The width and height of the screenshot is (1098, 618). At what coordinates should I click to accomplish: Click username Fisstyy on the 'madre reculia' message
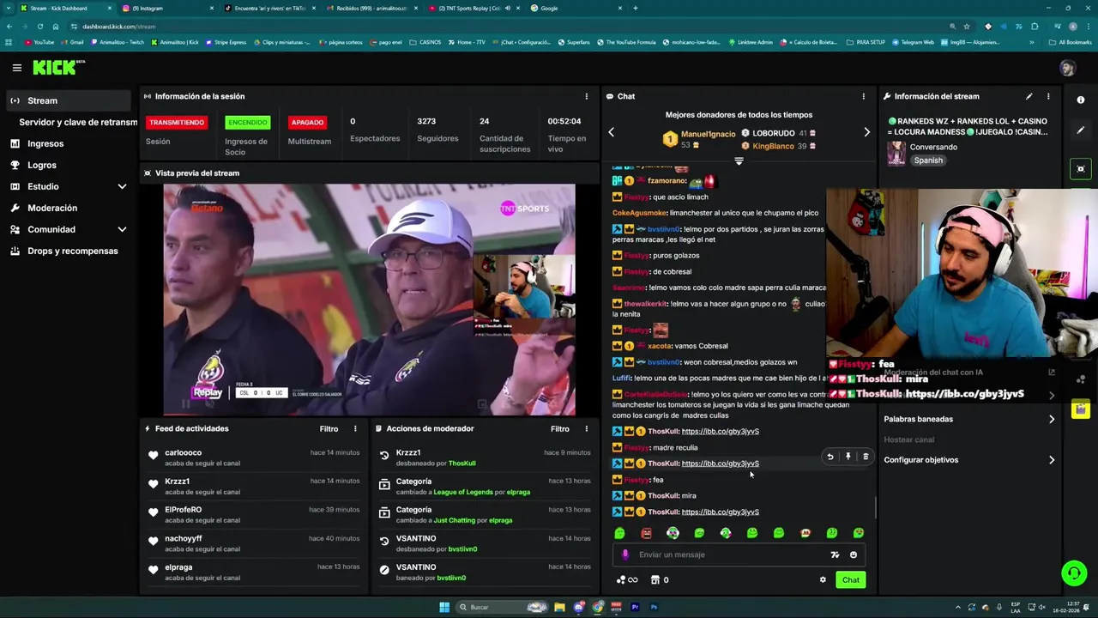(x=636, y=447)
